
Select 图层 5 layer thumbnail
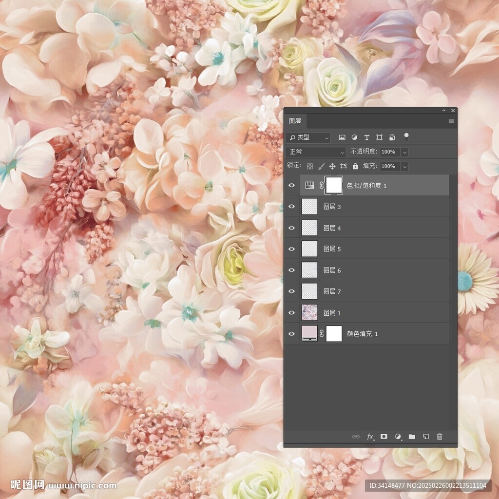[x=309, y=249]
